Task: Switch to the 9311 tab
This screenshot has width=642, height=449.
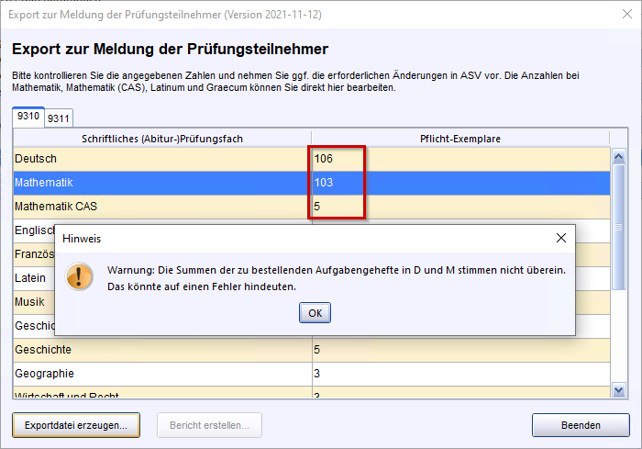Action: click(59, 118)
